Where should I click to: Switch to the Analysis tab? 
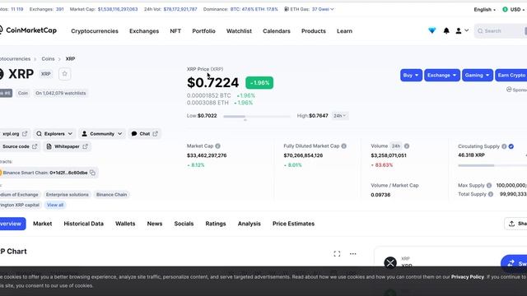coord(249,224)
